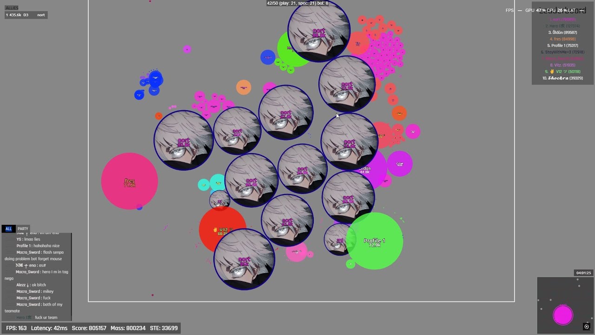This screenshot has width=595, height=335.
Task: Click chat message 'Profile 1 : hahahaha nice'
Action: point(38,246)
